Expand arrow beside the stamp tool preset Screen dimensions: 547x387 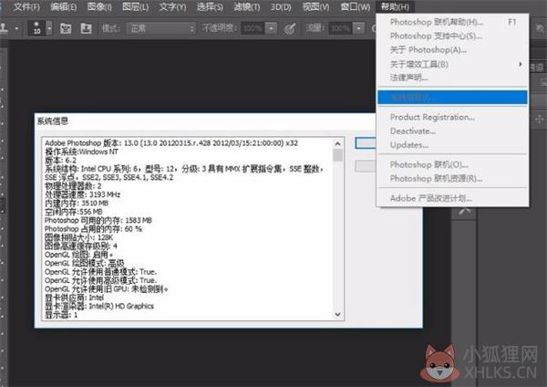(x=16, y=28)
